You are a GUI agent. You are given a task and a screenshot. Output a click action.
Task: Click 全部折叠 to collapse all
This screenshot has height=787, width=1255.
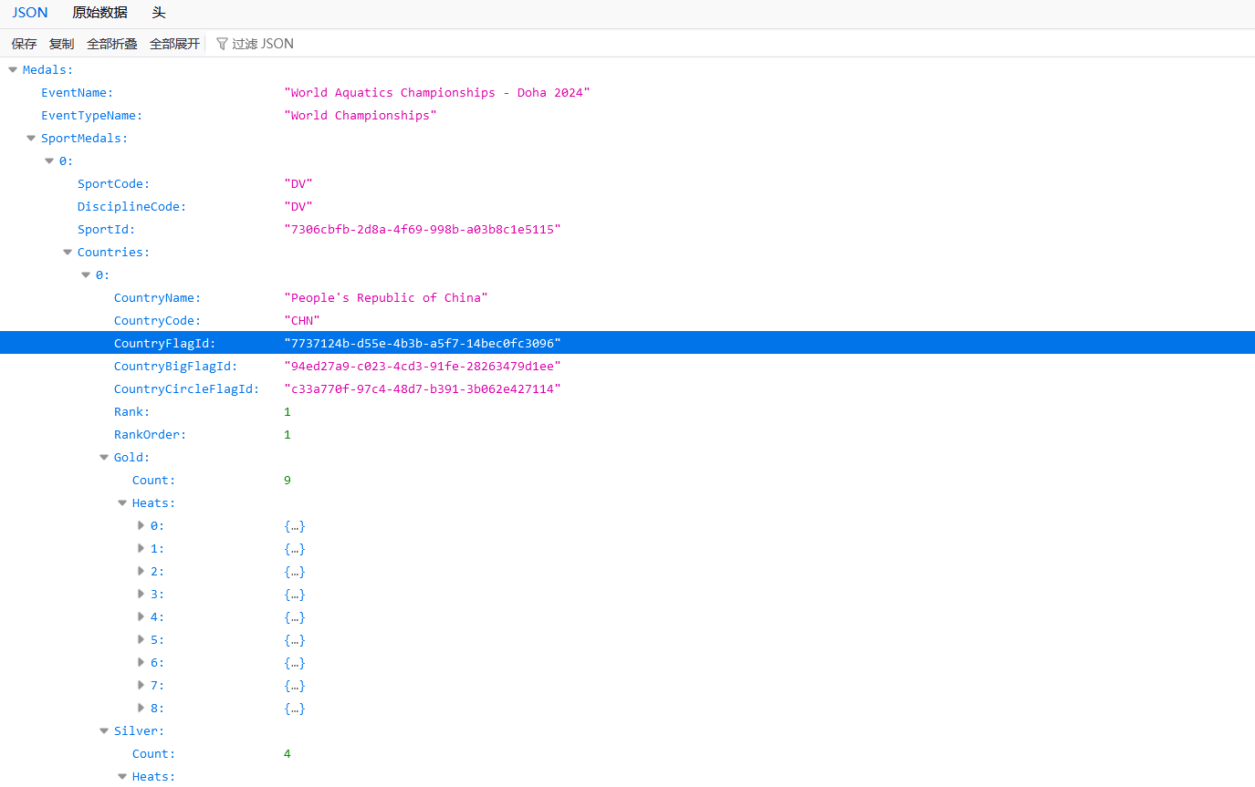coord(112,44)
